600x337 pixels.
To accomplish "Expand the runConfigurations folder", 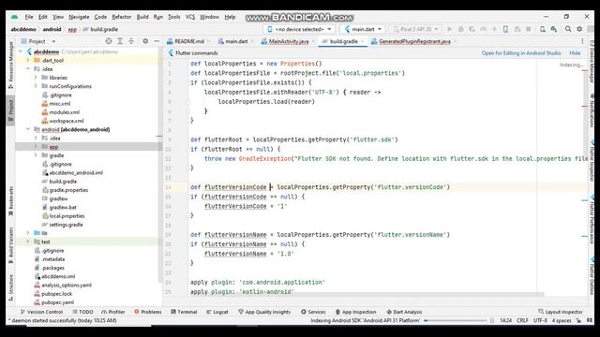I will pyautogui.click(x=36, y=86).
